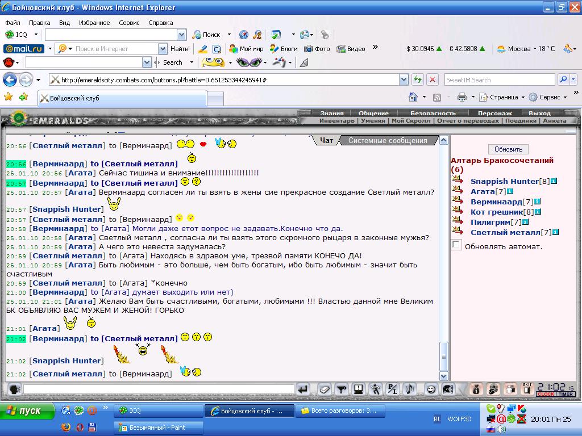
Task: Click the volume speaker tray icon
Action: [x=501, y=429]
